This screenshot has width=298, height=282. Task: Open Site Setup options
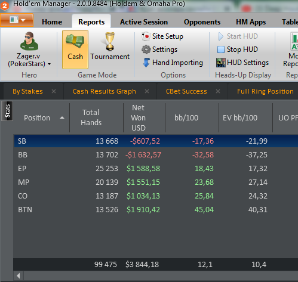coord(162,36)
